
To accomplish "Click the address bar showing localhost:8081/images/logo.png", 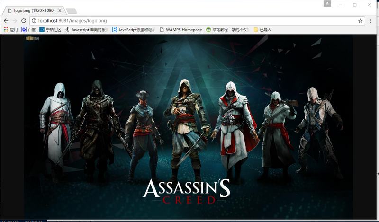I will [x=197, y=21].
